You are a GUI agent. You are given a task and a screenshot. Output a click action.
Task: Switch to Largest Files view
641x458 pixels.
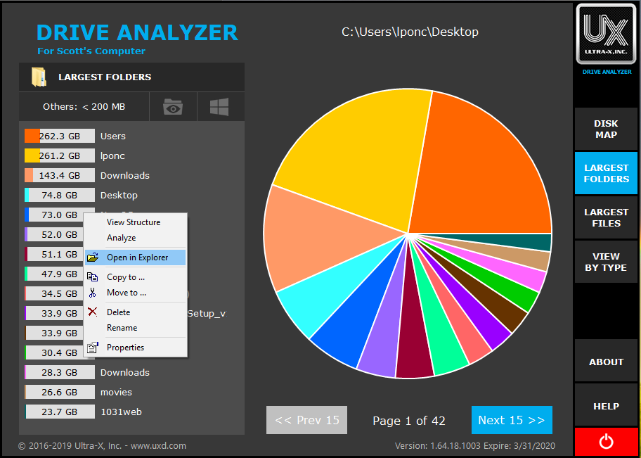tap(606, 218)
